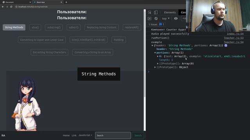Screen dimensions: 250x140
Task: Open the Teacher.js:54 source link
Action: pyautogui.click(x=234, y=42)
